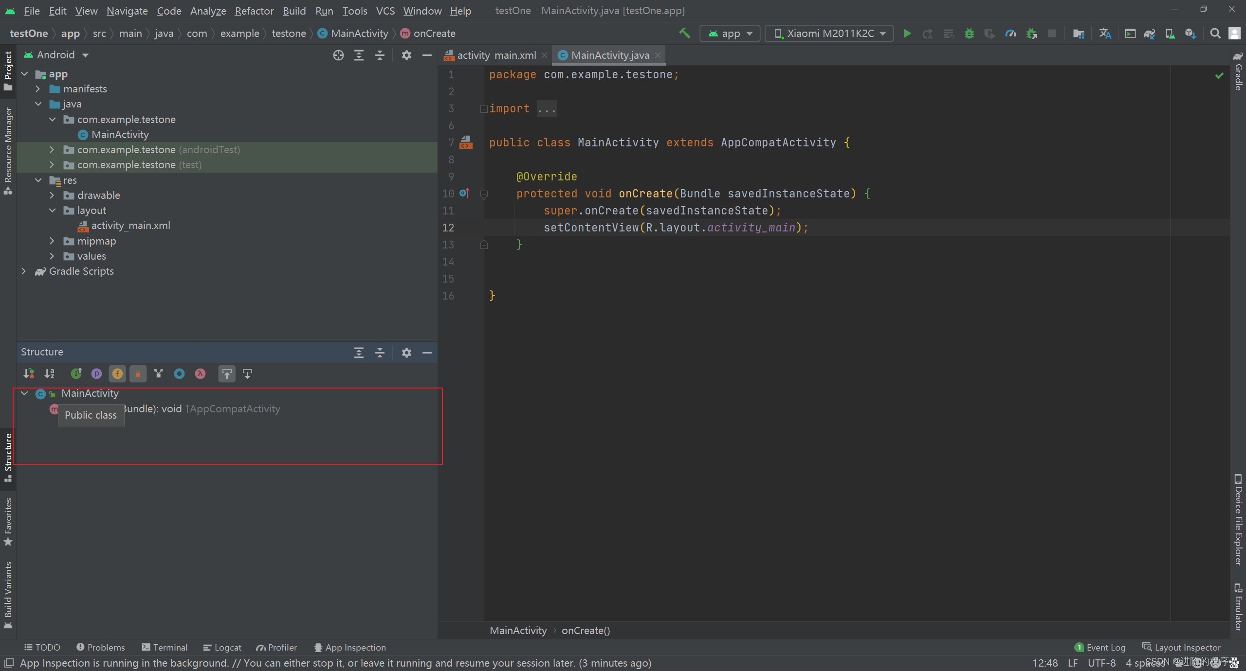Sync project with Gradle files elephant icon
Screen dimensions: 1246x671
(1149, 34)
